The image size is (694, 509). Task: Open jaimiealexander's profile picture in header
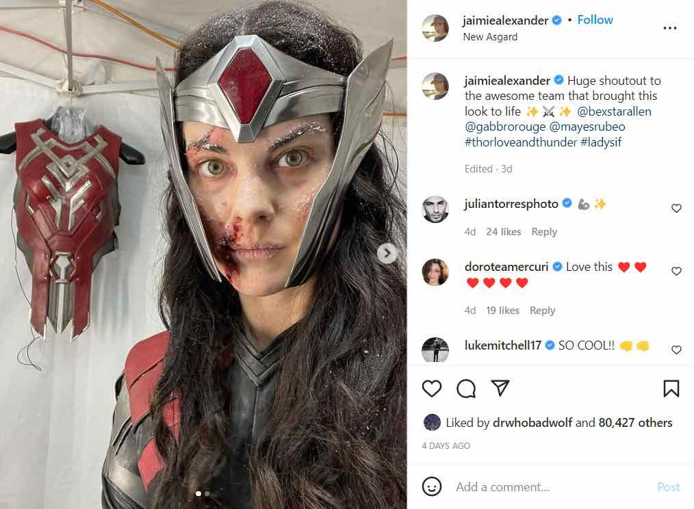(435, 27)
